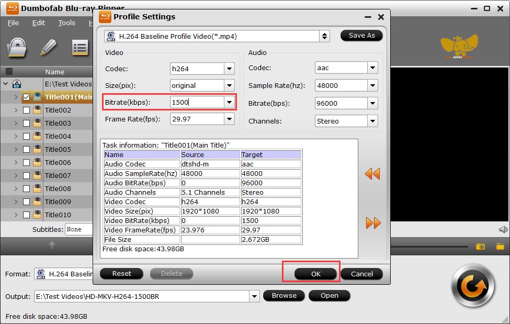Click the playback progress slider

pos(429,247)
